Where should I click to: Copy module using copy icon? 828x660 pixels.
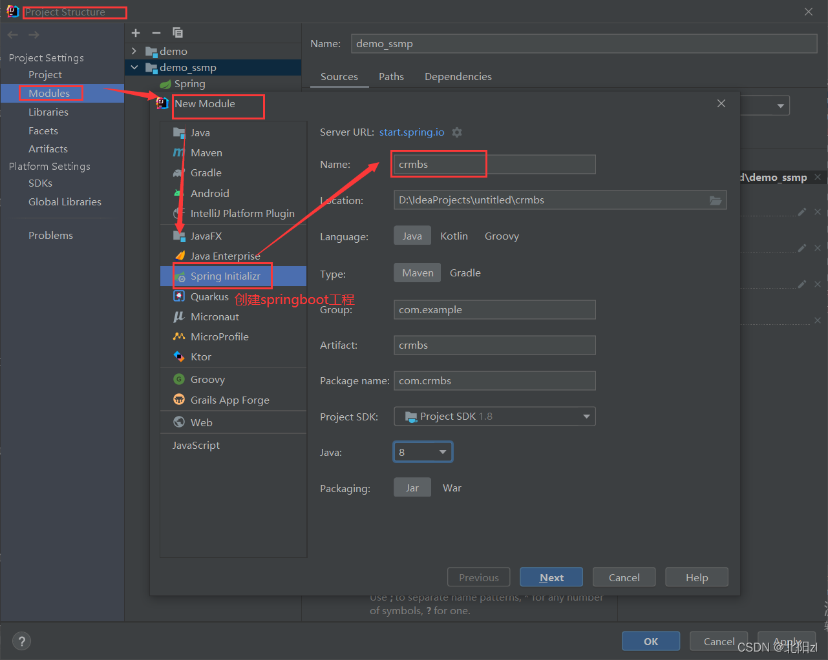178,33
